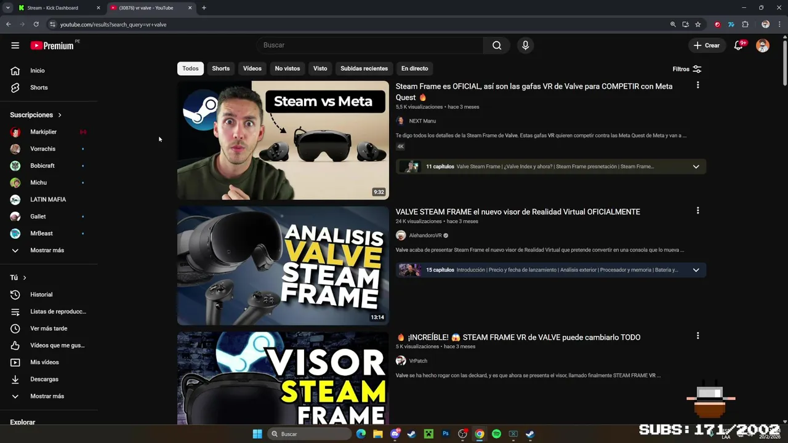Image resolution: width=788 pixels, height=443 pixels.
Task: Open the Chrome extensions puzzle icon
Action: [x=746, y=25]
